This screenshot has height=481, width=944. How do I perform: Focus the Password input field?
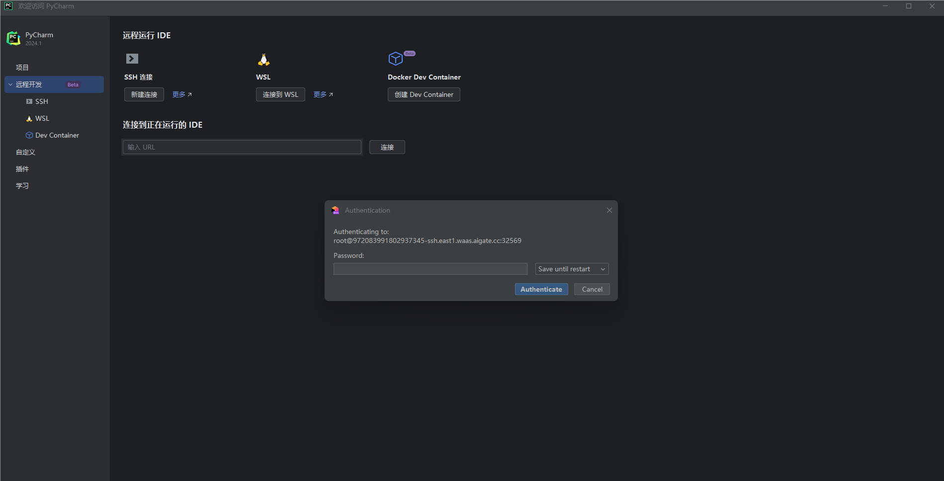pos(430,269)
